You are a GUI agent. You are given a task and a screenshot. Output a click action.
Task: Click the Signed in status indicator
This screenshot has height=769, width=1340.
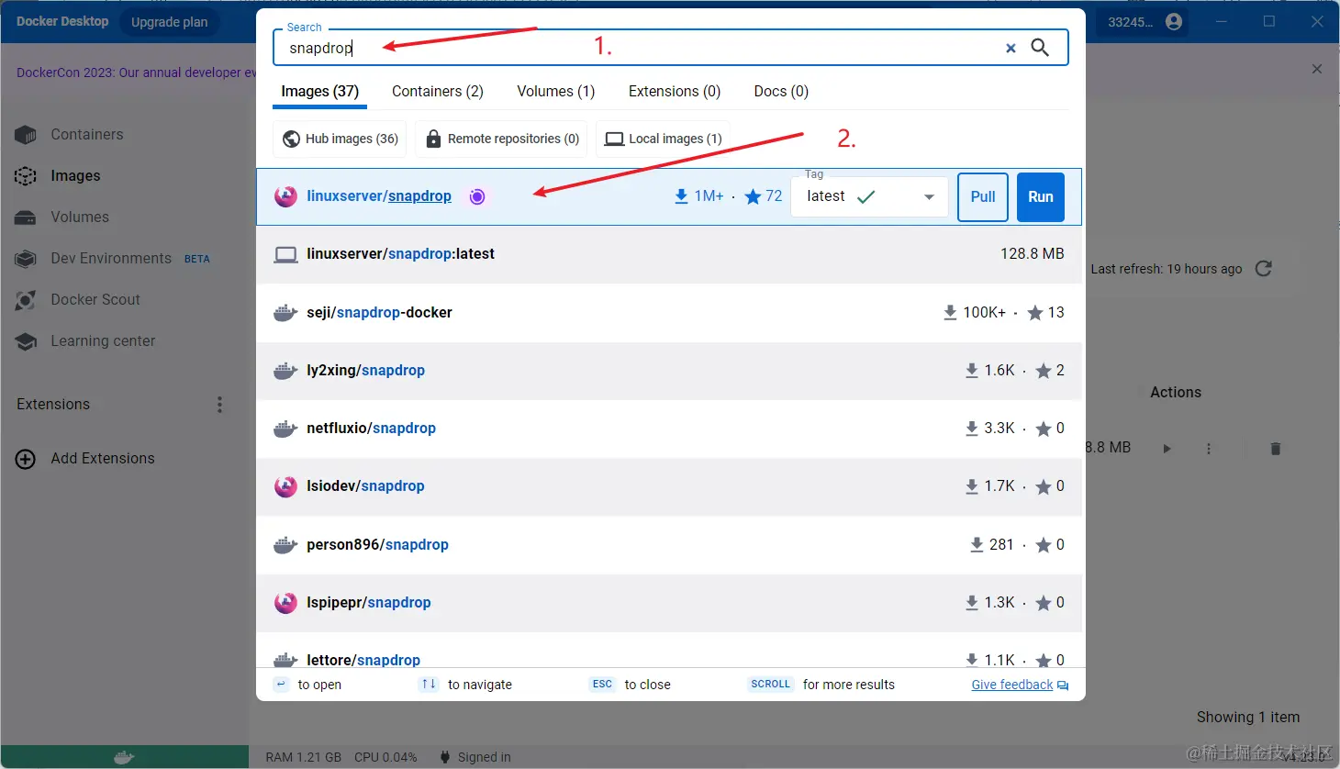click(x=475, y=757)
